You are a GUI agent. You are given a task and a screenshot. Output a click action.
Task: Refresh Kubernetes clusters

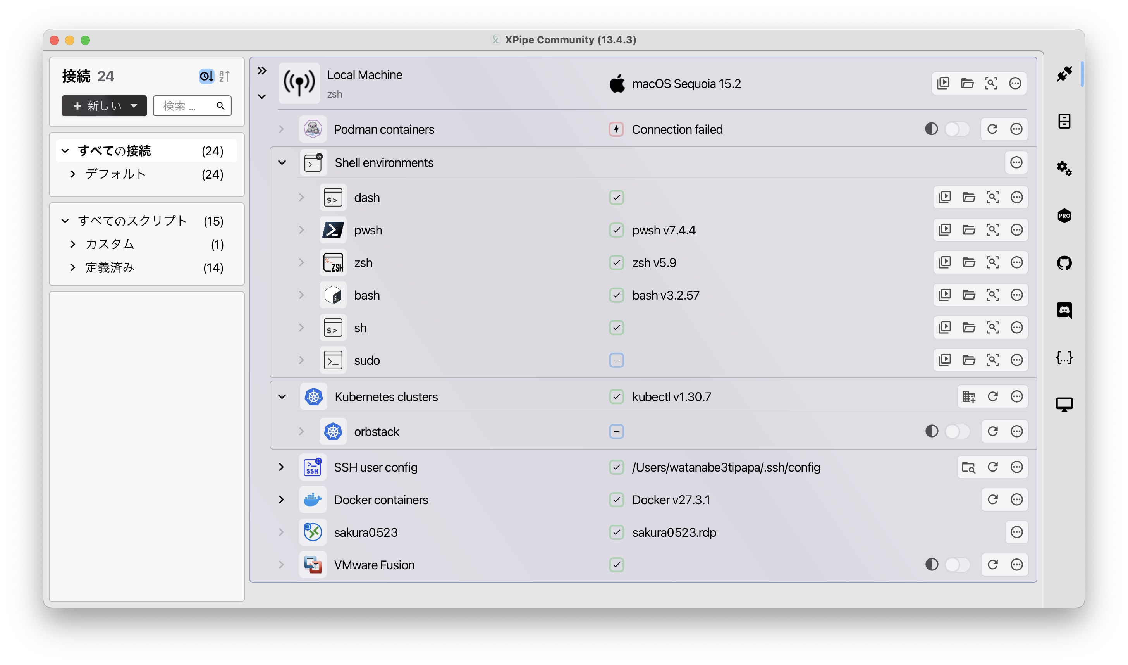[993, 396]
